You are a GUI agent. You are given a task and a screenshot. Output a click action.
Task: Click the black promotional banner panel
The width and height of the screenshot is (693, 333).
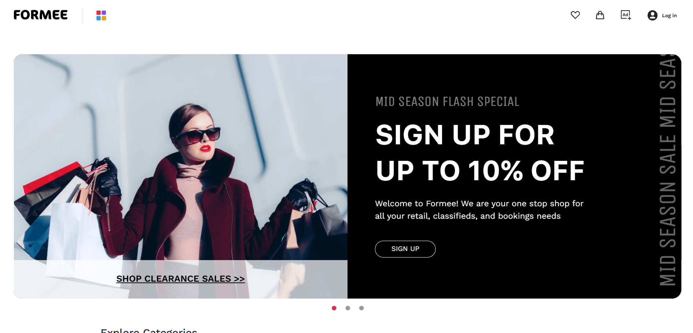coord(514,176)
